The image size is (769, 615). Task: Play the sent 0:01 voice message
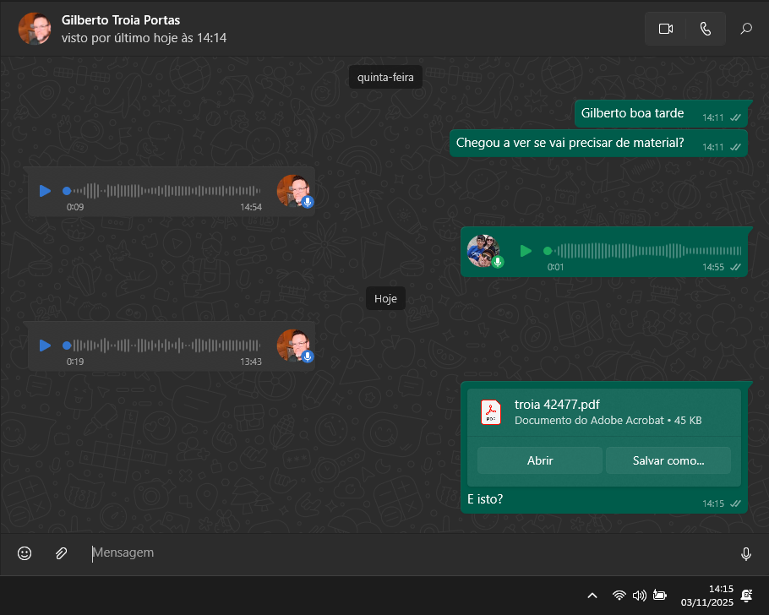pyautogui.click(x=526, y=251)
